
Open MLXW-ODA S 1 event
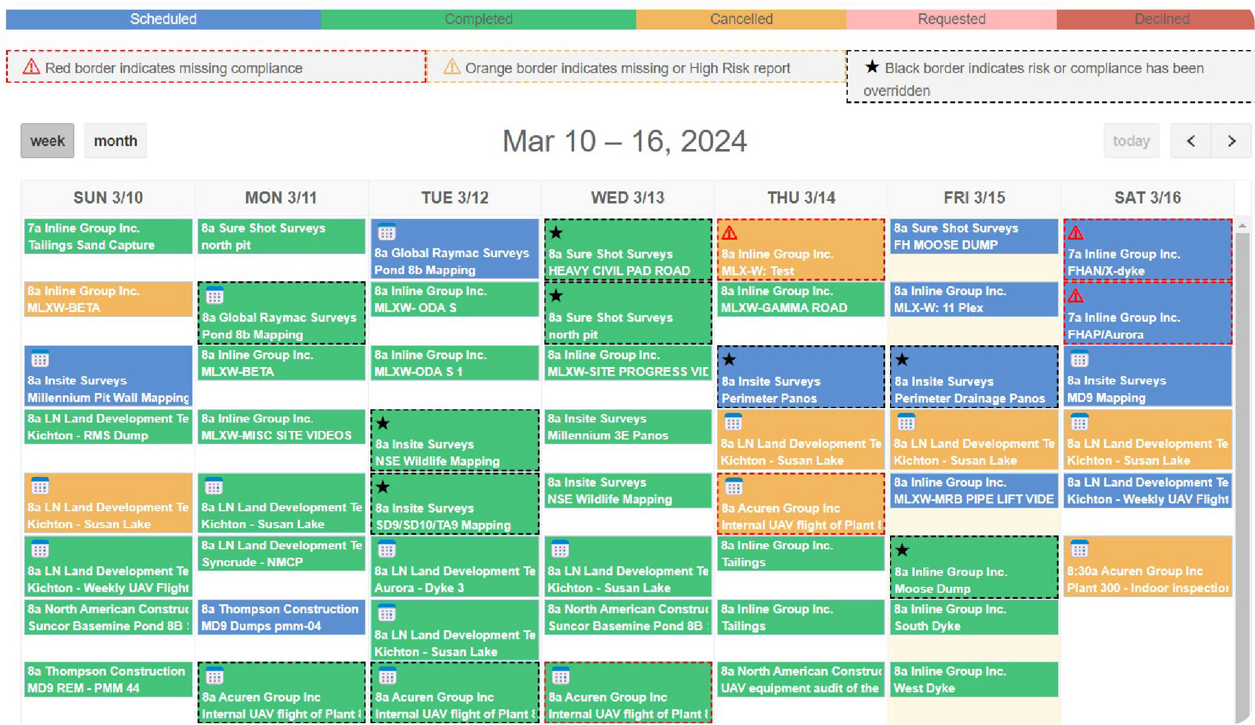[454, 363]
